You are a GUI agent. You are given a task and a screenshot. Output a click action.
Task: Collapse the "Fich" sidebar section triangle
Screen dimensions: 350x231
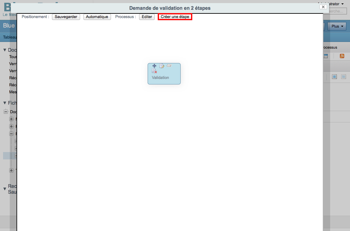[x=5, y=103]
